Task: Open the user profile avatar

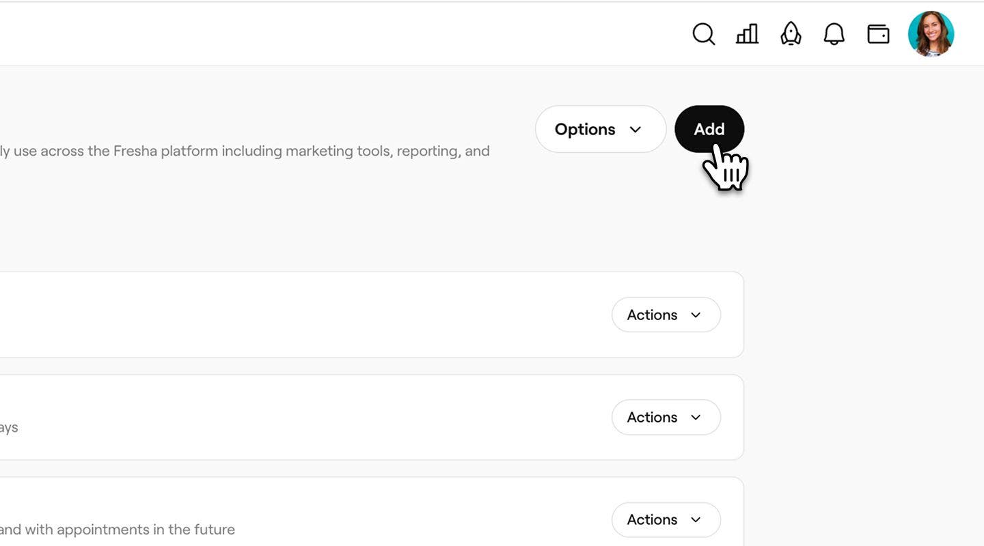Action: point(931,33)
